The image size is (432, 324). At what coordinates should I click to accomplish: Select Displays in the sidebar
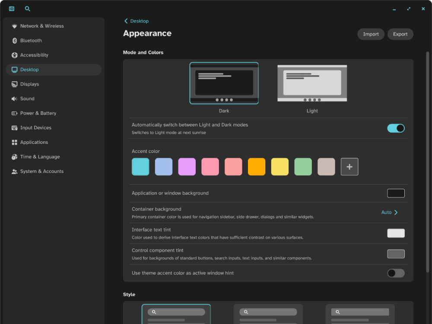pos(54,84)
